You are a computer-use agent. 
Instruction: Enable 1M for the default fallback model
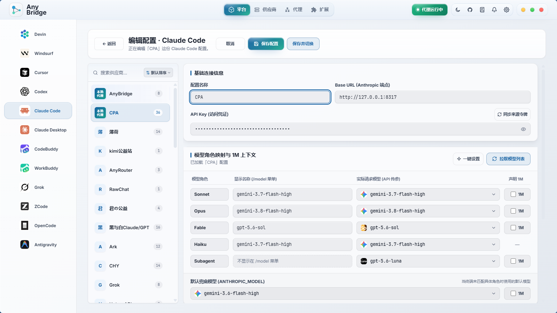point(513,294)
